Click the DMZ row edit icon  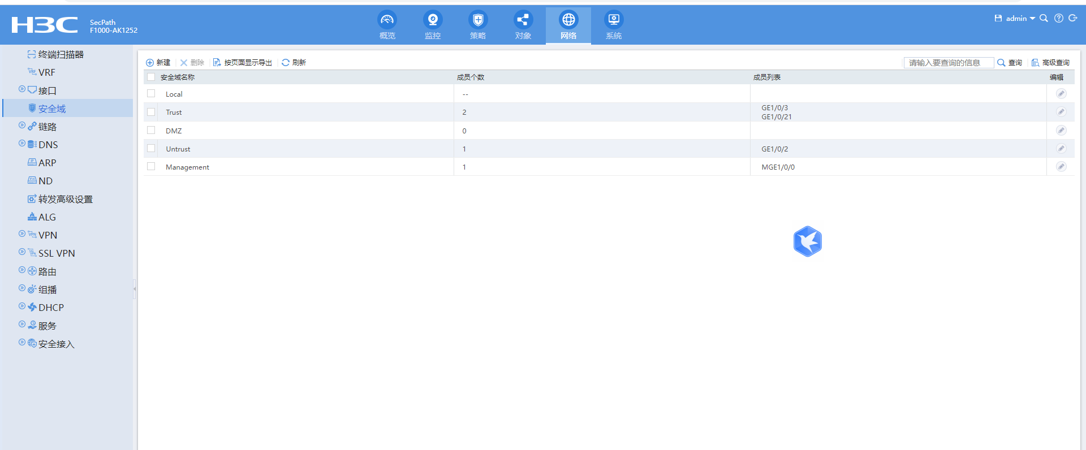coord(1061,131)
